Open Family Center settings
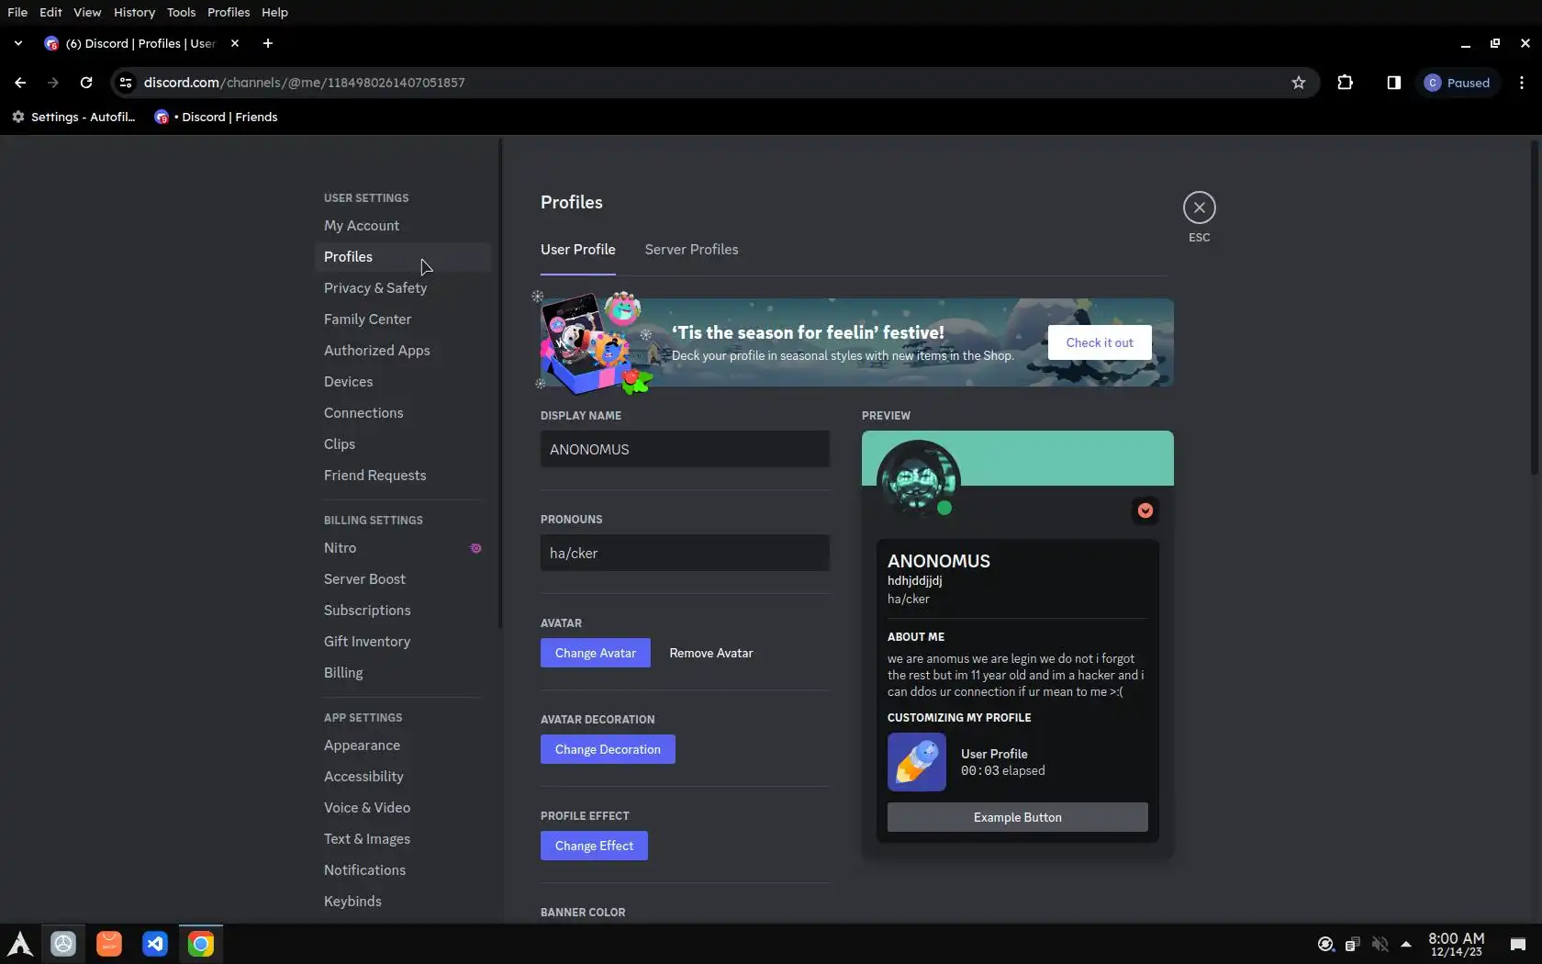This screenshot has width=1542, height=964. pos(402,319)
